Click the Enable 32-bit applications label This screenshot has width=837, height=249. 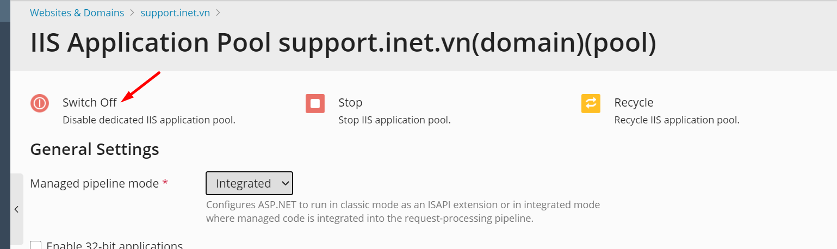pos(115,245)
